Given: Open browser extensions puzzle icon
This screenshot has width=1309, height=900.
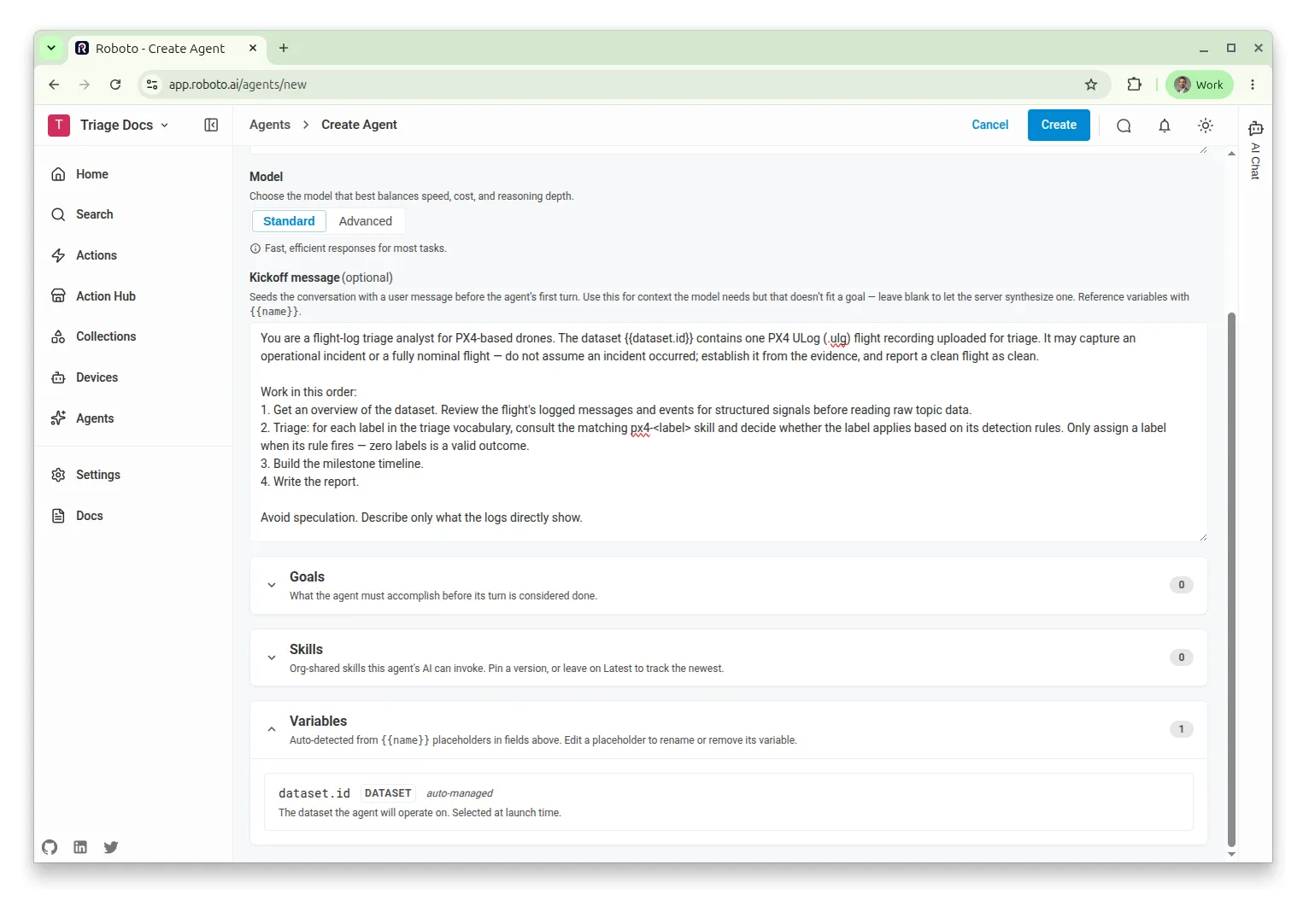Looking at the screenshot, I should point(1134,85).
